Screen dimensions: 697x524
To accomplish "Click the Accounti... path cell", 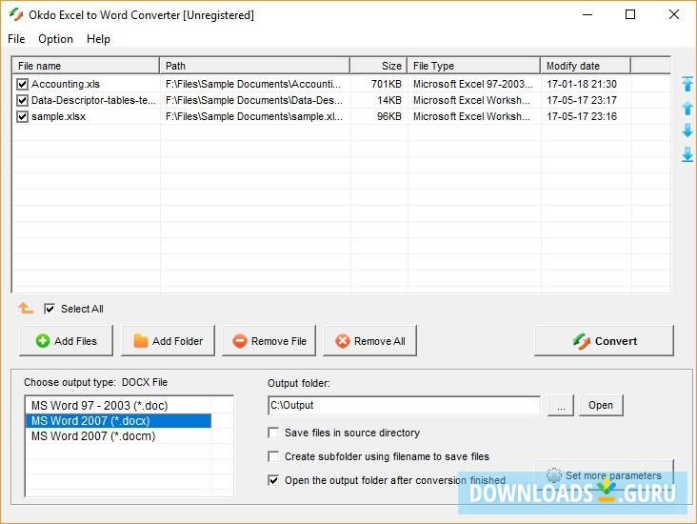I will (x=253, y=84).
